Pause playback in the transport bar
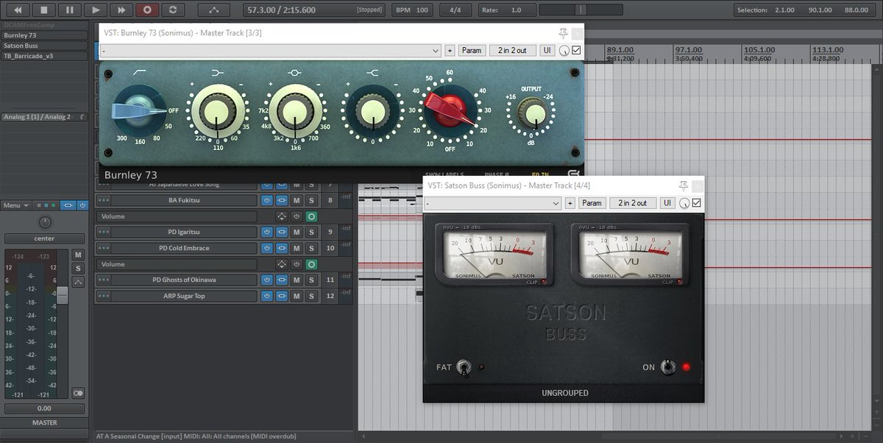Screen dimensions: 883x443 tap(70, 10)
